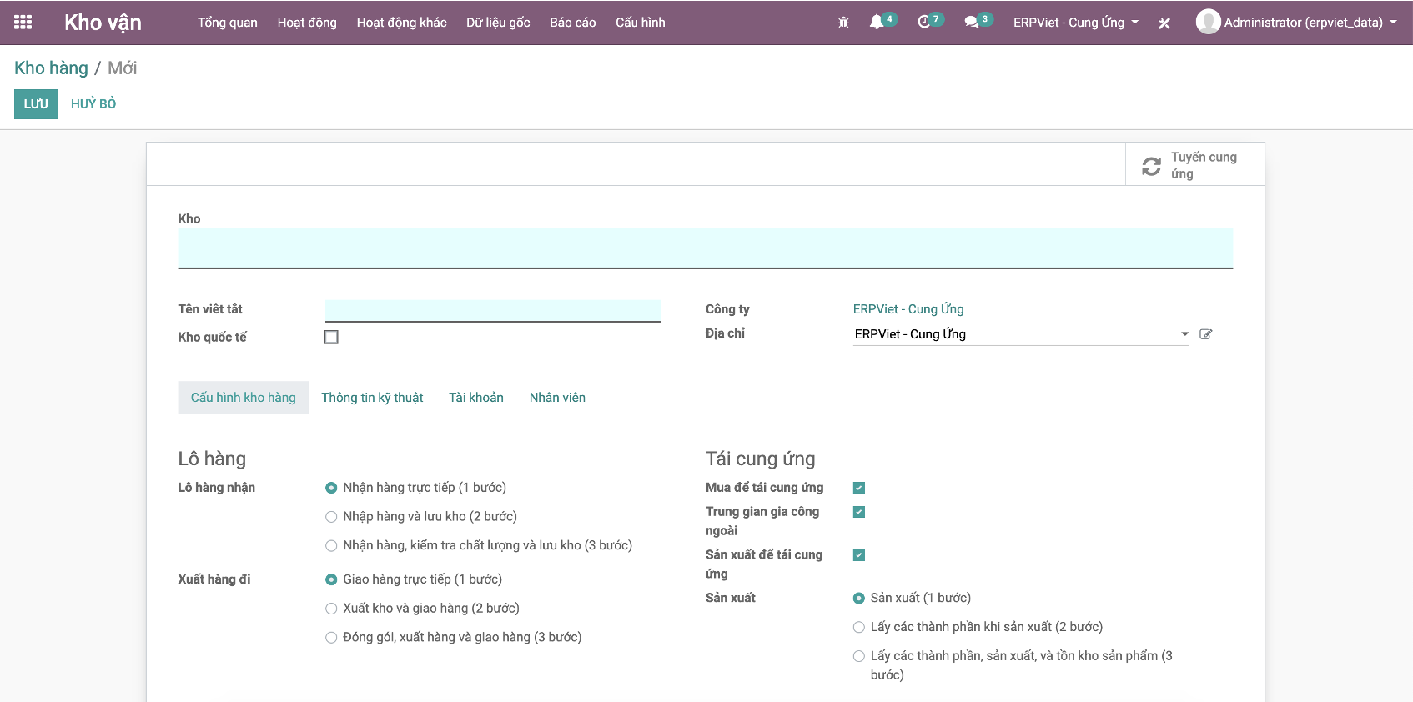The height and width of the screenshot is (702, 1413).
Task: Open the ERPViet - Cung Ứng company switcher
Action: coord(1075,23)
